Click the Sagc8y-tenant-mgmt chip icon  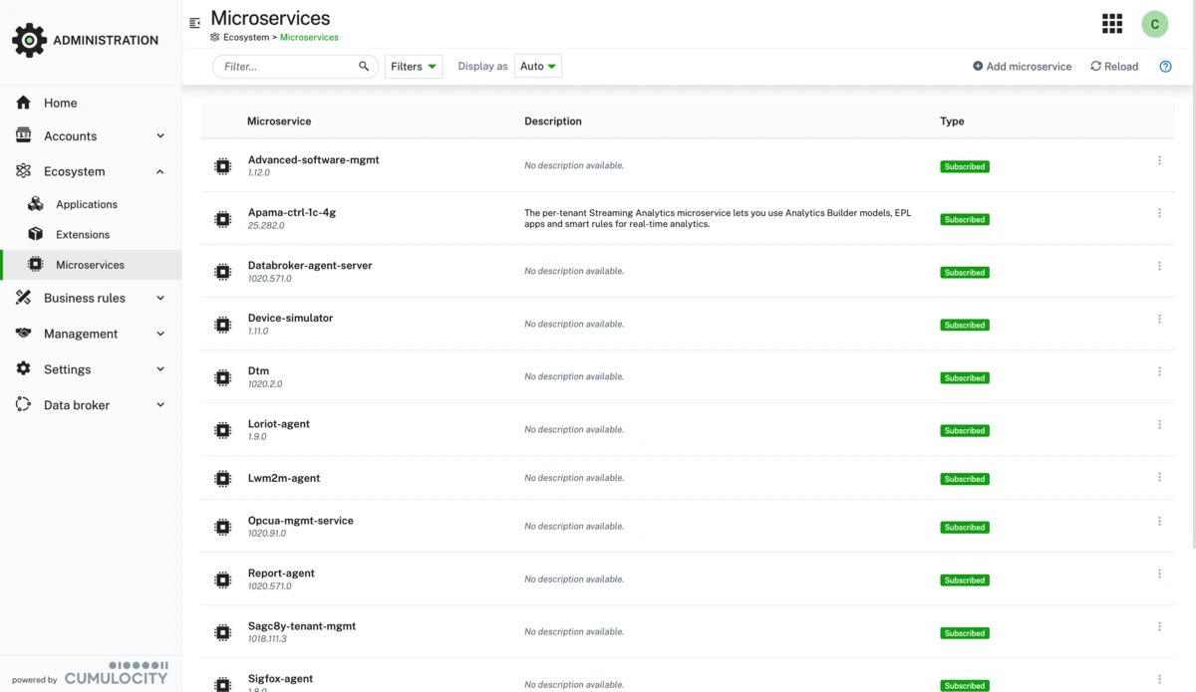pos(223,632)
